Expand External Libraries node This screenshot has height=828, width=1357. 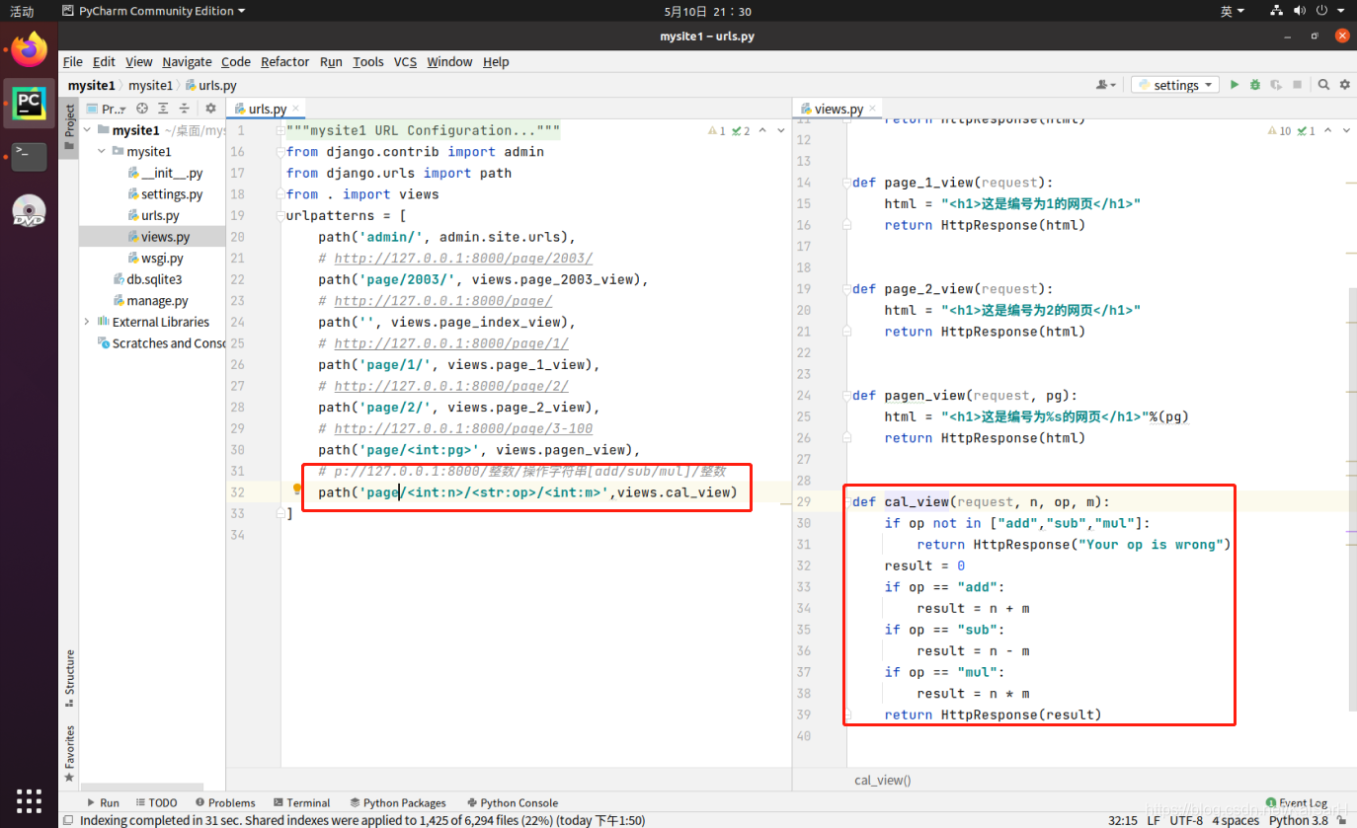[x=87, y=322]
